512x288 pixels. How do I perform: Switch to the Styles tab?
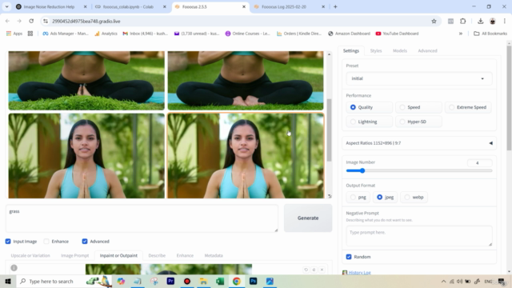[376, 50]
